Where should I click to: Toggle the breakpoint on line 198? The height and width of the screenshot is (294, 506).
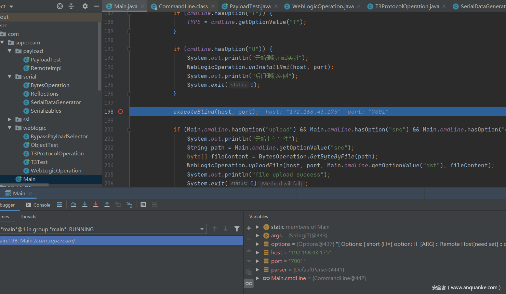point(120,112)
